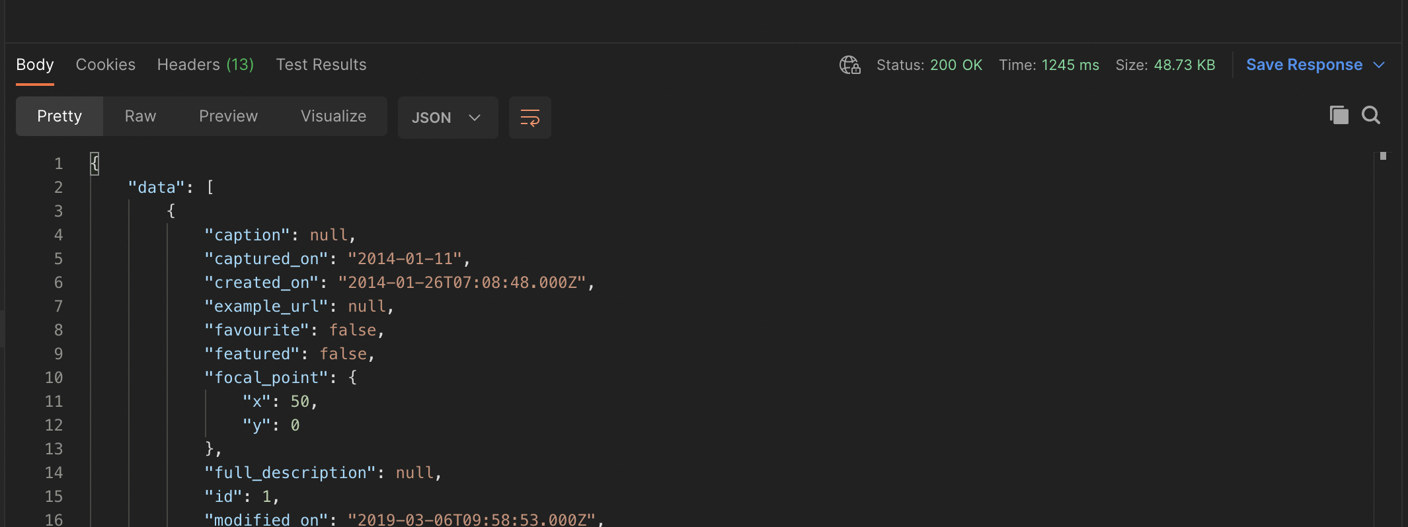
Task: Toggle line wrap icon button
Action: (x=530, y=118)
